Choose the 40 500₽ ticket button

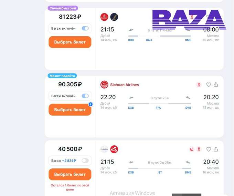(70, 174)
